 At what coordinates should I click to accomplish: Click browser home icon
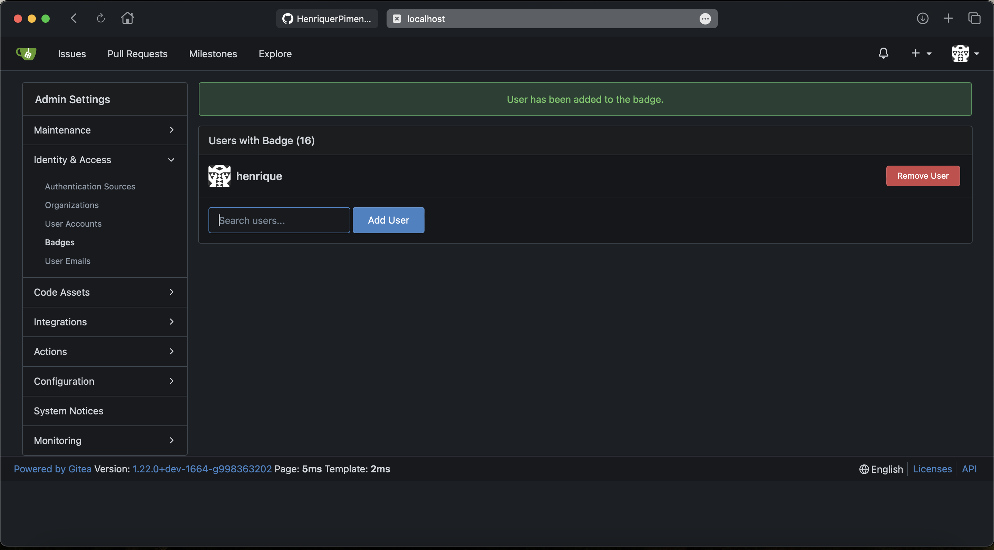tap(127, 18)
